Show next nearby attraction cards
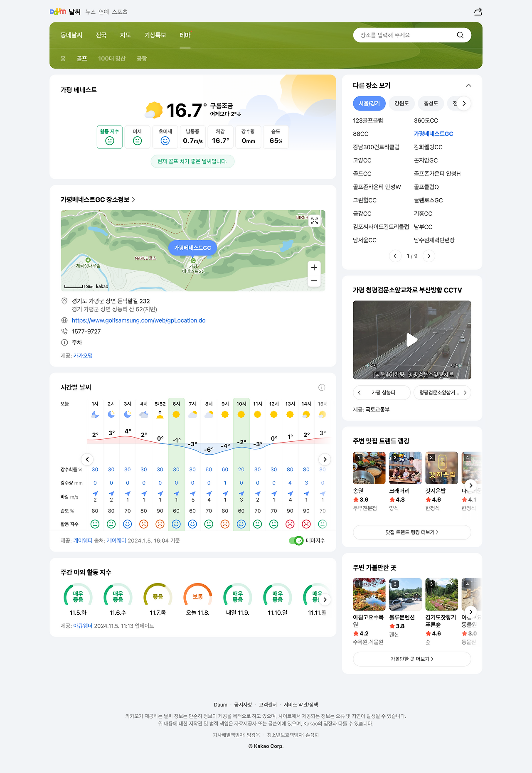The width and height of the screenshot is (532, 773). click(x=470, y=612)
